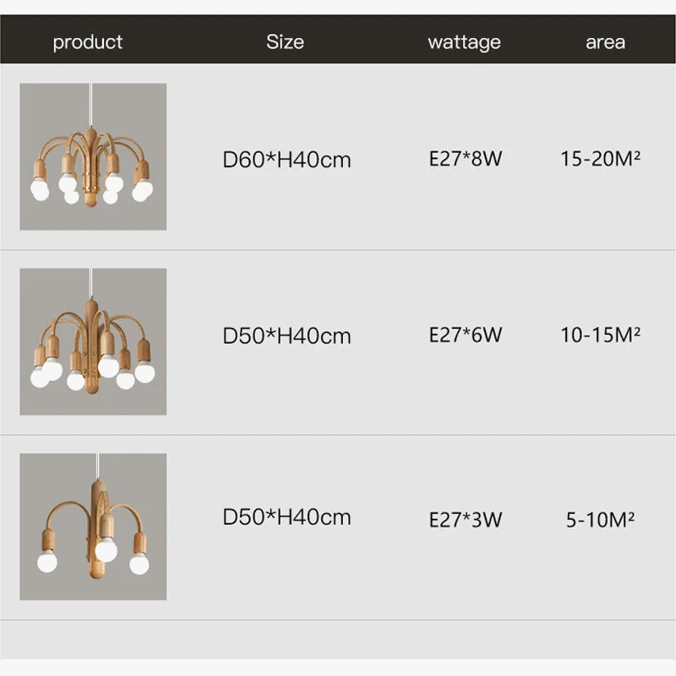Click the E27*6W wattage value

pyautogui.click(x=466, y=335)
